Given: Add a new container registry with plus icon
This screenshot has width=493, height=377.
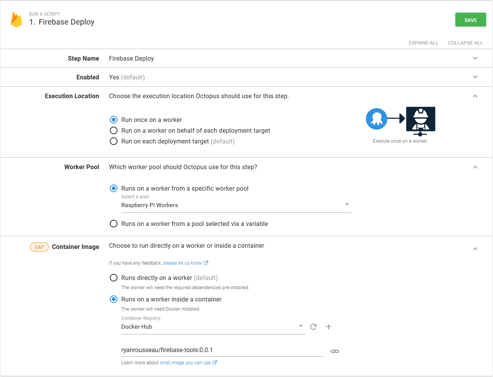Looking at the screenshot, I should tap(329, 326).
